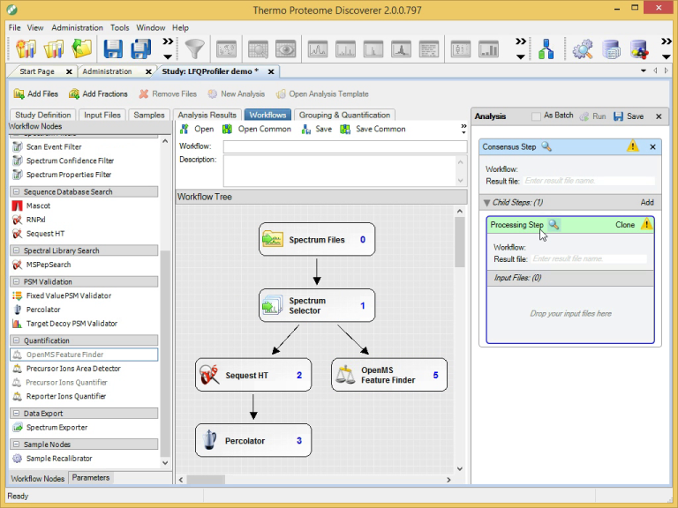Select the Percolator node in workflow tree
The image size is (678, 508).
(x=253, y=440)
